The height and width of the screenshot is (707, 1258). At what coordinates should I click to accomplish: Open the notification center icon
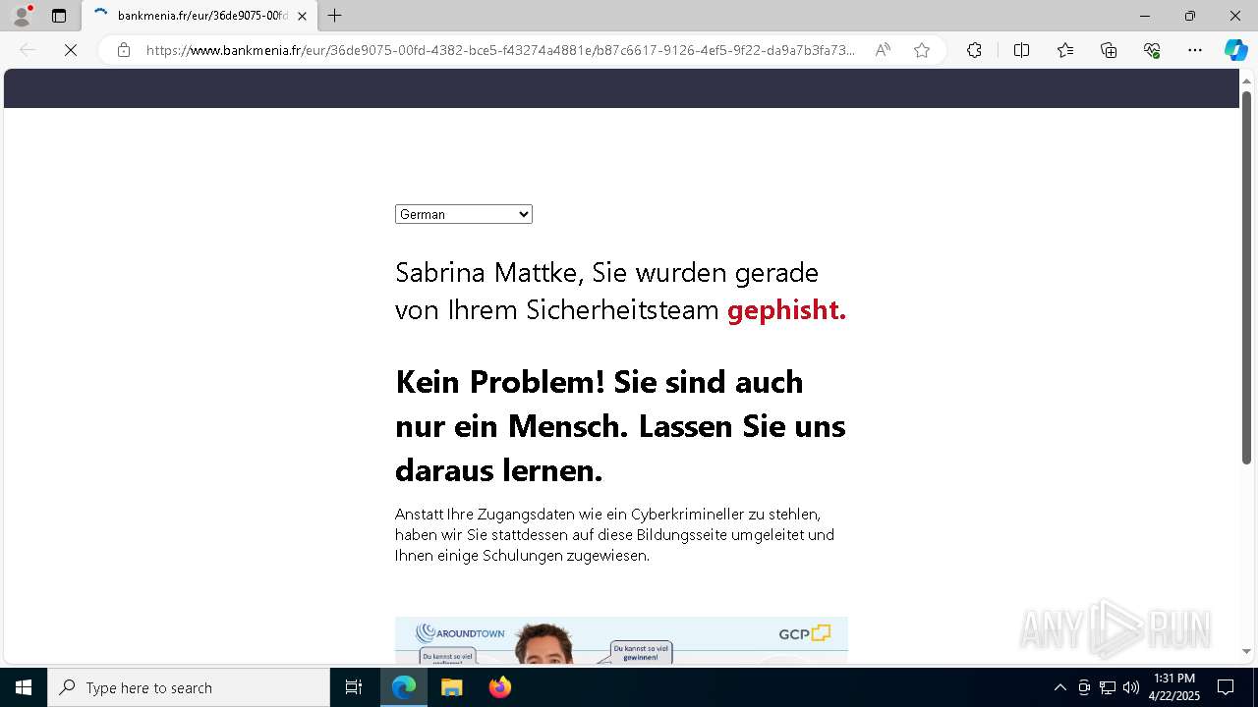(1226, 687)
